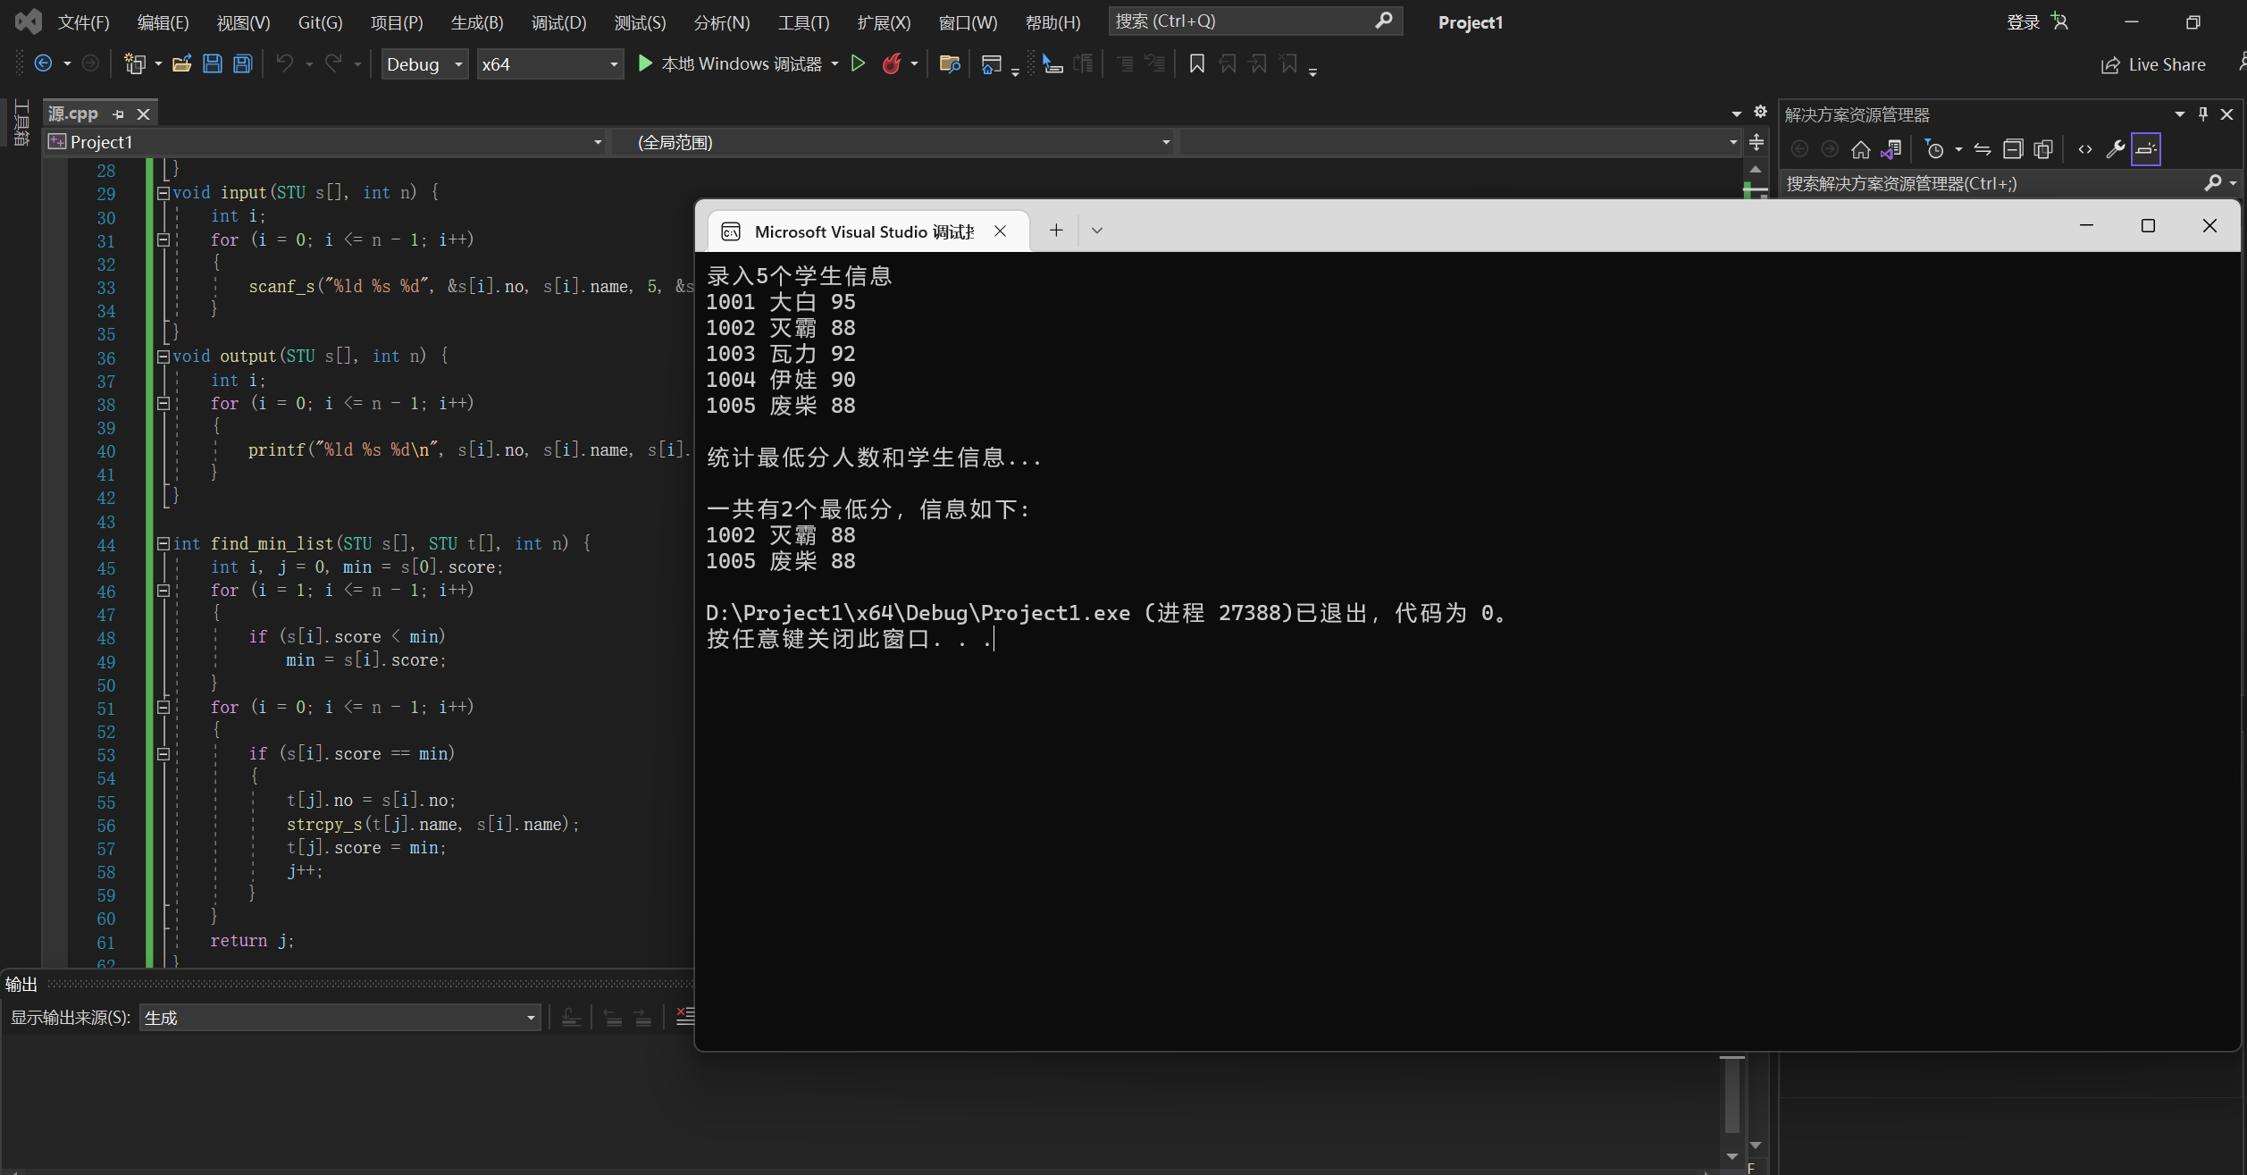Collapse the find_min_list function at line 44
2247x1175 pixels.
(163, 543)
